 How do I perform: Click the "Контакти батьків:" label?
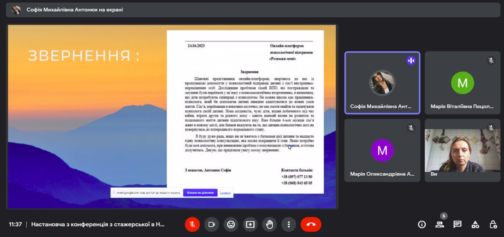(x=297, y=170)
